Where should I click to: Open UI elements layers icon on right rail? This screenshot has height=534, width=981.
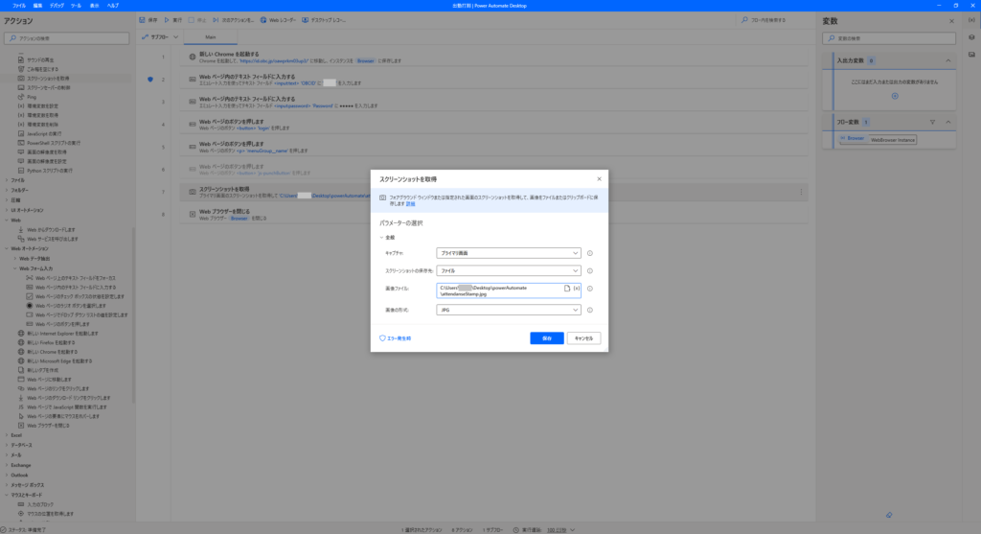[971, 37]
